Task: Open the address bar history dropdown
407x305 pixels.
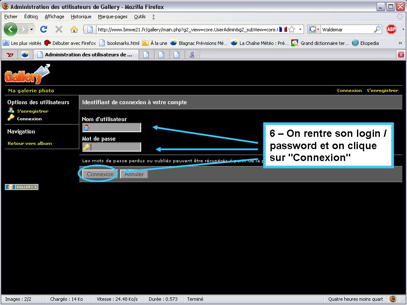Action: (x=301, y=29)
